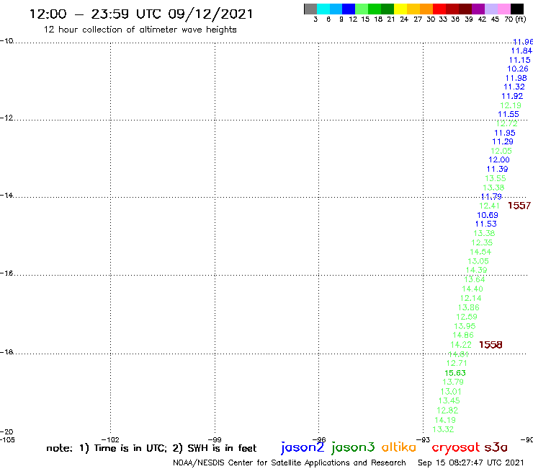Click the note 'Time is in UTC; SWH is in feet'
533x469 pixels.
(x=151, y=448)
